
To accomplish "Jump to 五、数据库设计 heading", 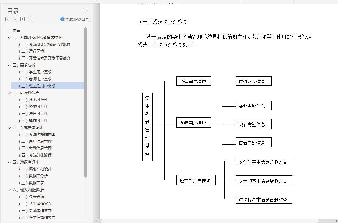I will 26,162.
